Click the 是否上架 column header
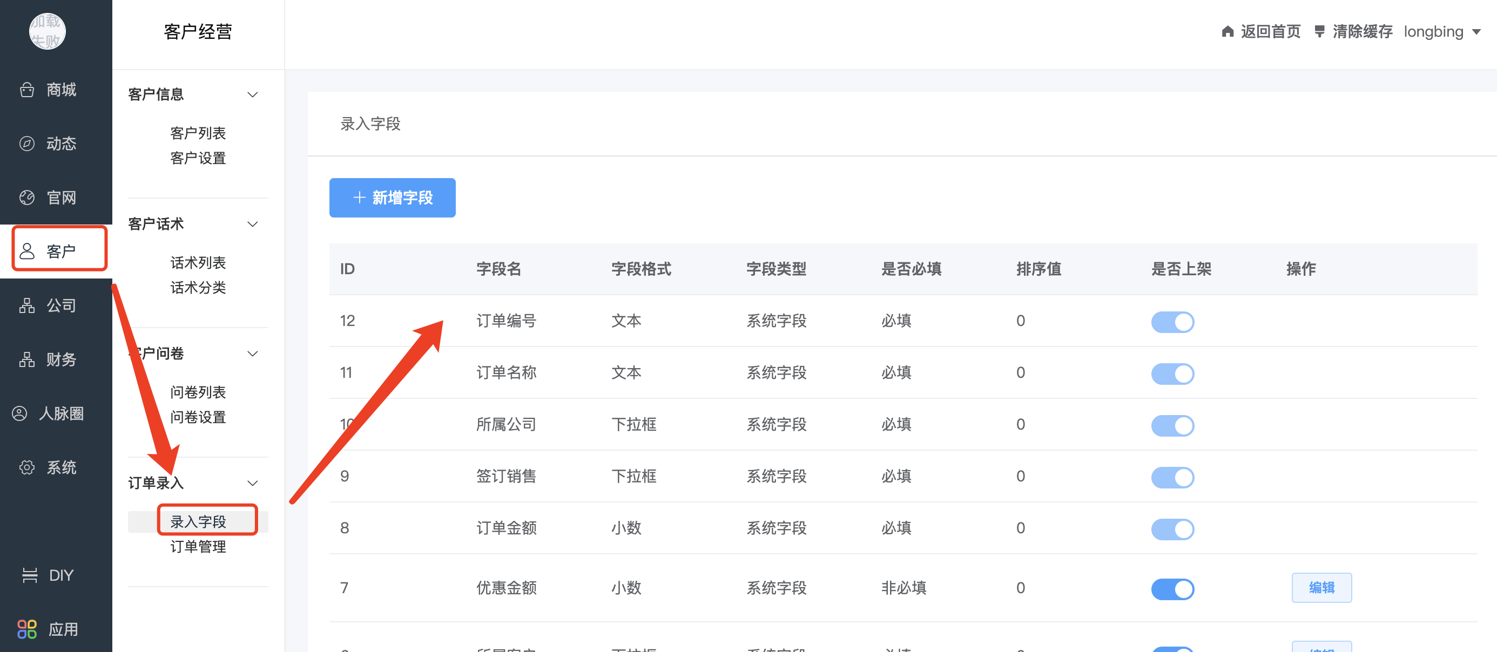The height and width of the screenshot is (652, 1497). coord(1181,269)
